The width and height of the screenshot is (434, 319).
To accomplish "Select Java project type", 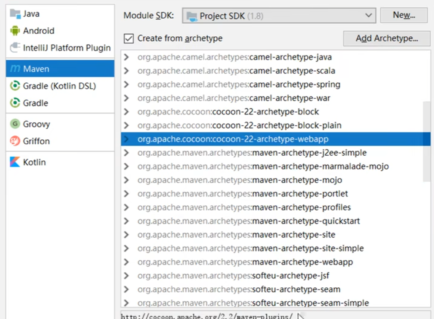I will click(x=60, y=14).
